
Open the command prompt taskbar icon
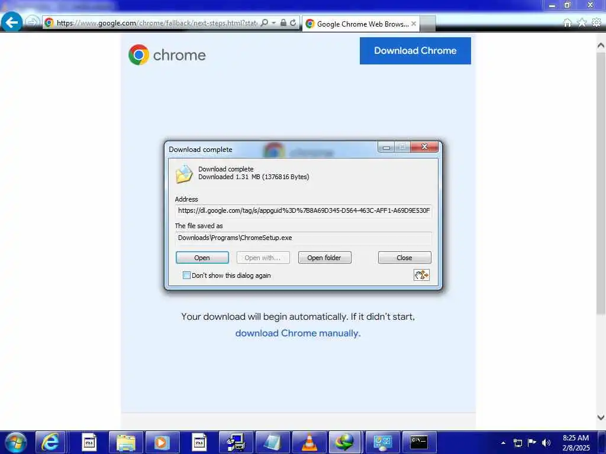pyautogui.click(x=419, y=442)
